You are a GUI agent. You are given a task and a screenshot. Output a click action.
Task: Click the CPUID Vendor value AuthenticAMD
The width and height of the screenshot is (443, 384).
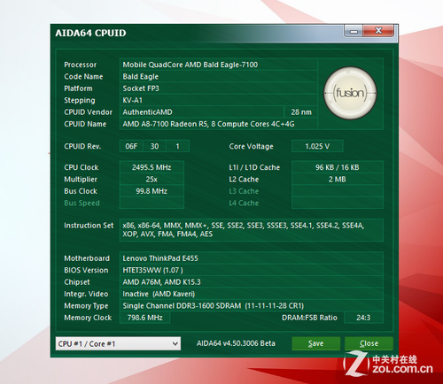coord(202,112)
